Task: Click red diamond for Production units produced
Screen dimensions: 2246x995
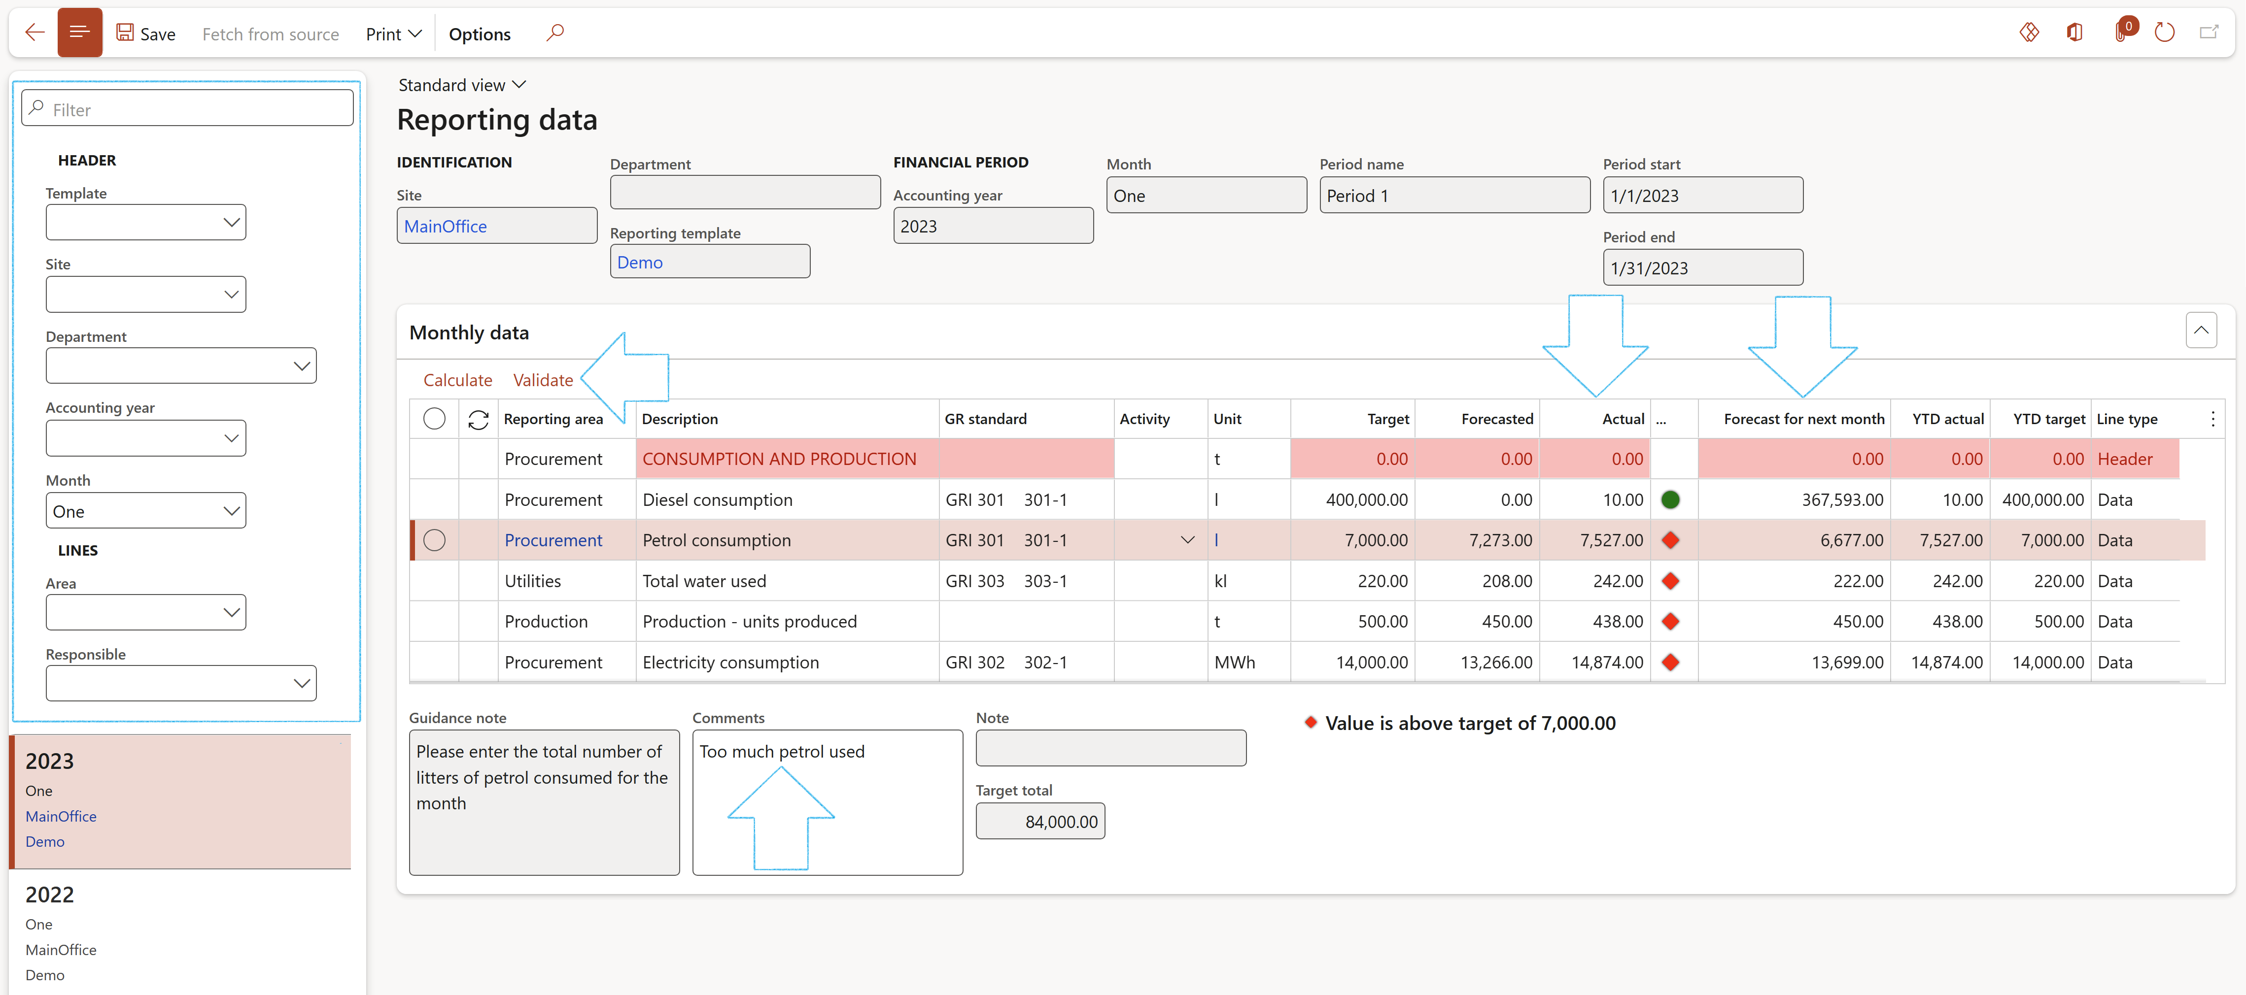Action: pos(1670,621)
